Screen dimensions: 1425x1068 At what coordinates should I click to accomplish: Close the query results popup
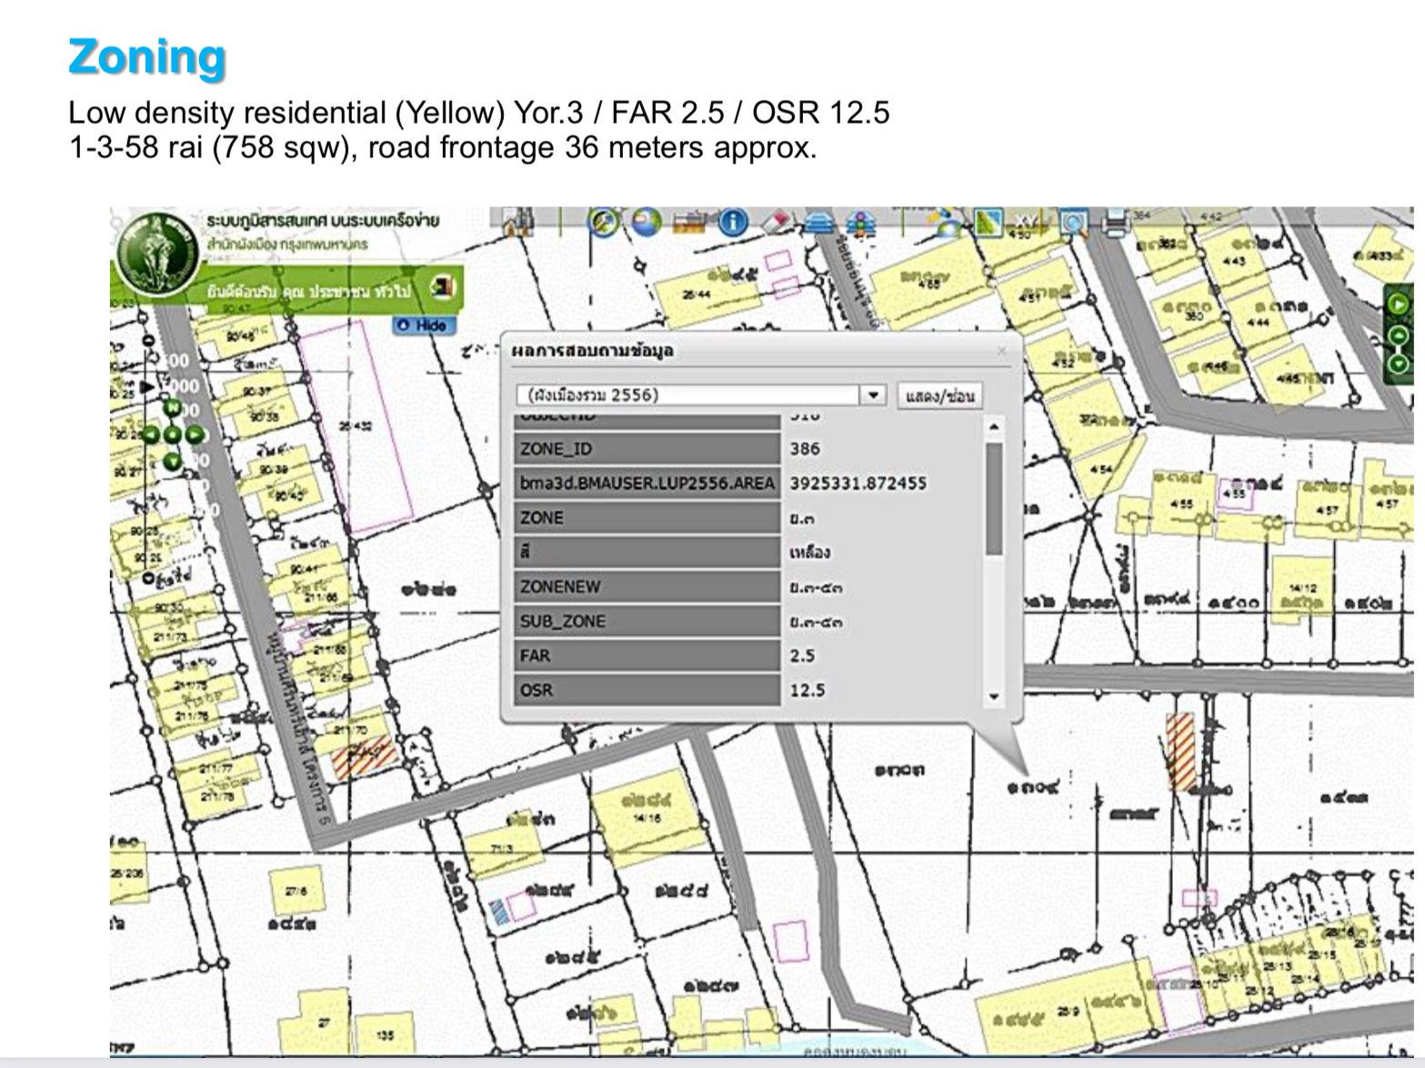click(1002, 350)
